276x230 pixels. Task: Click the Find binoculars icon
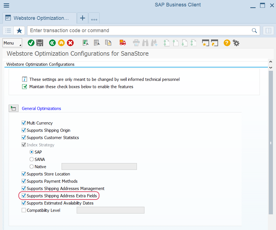pyautogui.click(x=145, y=43)
